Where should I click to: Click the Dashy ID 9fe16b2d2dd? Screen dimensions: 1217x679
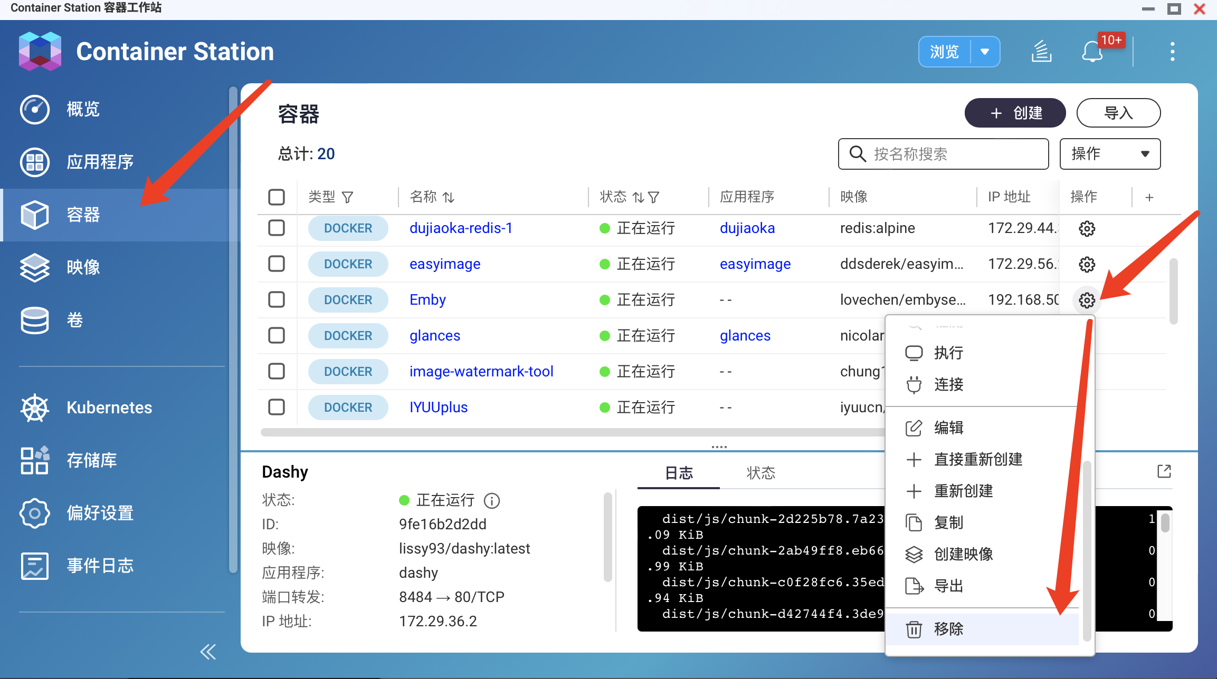coord(442,524)
